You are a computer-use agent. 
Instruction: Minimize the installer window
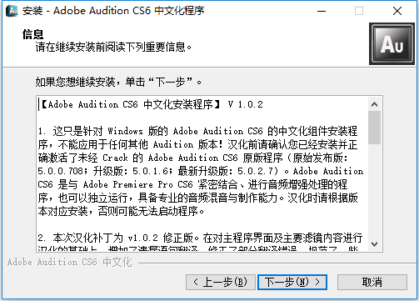(x=322, y=11)
